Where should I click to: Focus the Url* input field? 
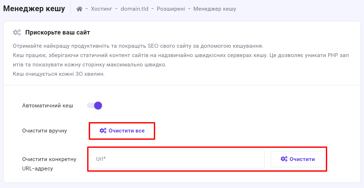pyautogui.click(x=177, y=159)
